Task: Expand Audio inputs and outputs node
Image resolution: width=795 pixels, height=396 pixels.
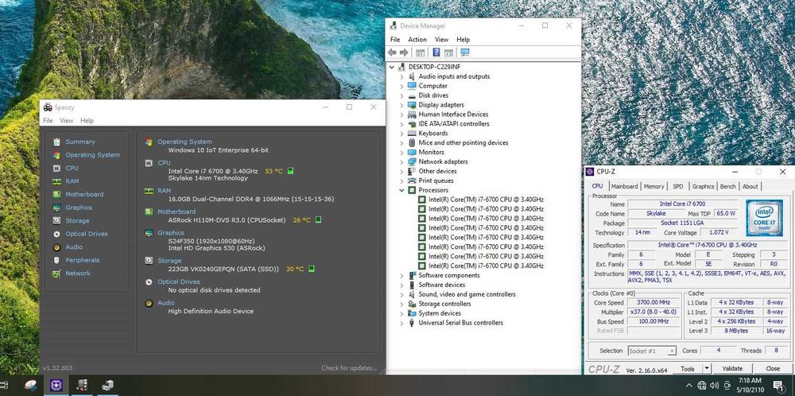Action: 402,76
